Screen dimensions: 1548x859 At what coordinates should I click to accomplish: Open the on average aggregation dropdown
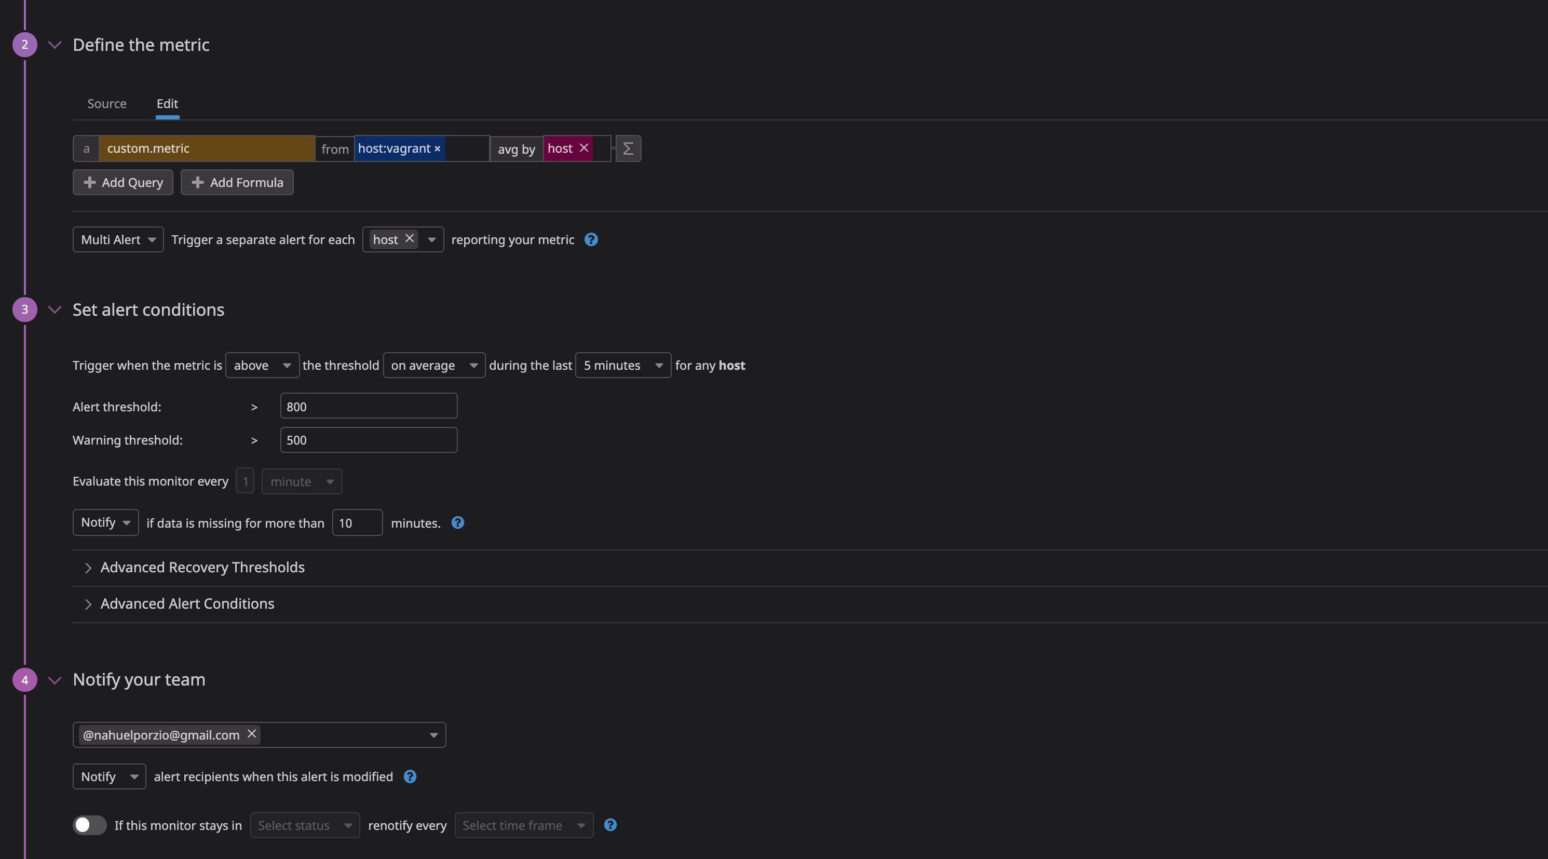434,365
